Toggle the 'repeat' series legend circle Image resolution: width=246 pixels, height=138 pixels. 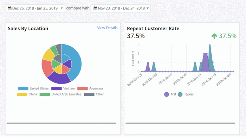(x=180, y=94)
